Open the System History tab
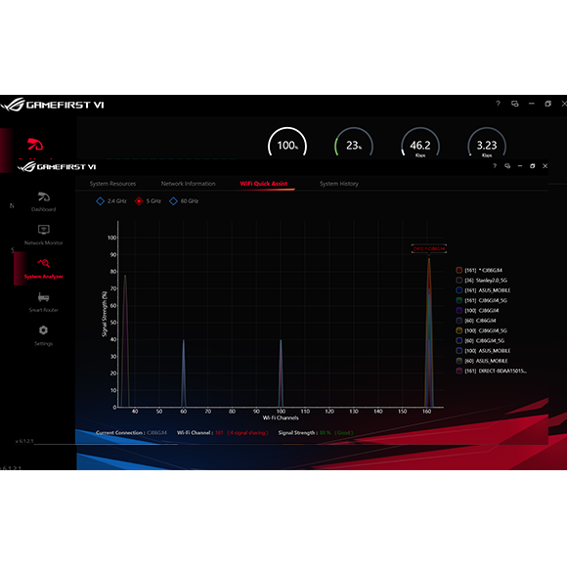 pyautogui.click(x=339, y=184)
